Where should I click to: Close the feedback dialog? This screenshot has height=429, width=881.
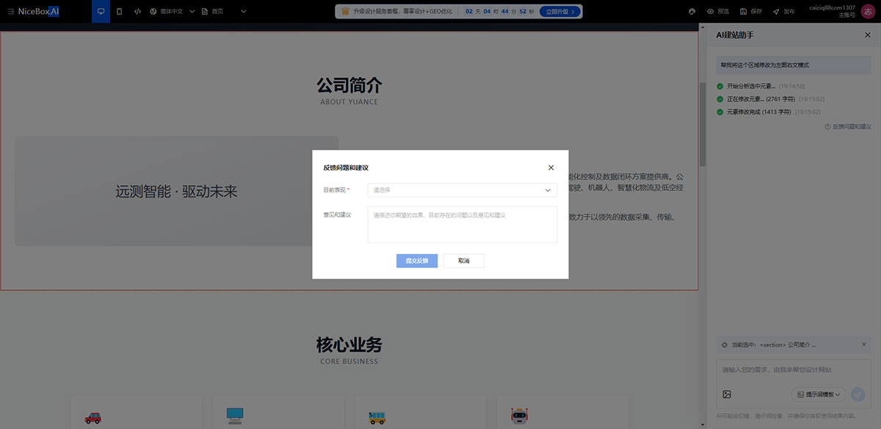point(551,167)
